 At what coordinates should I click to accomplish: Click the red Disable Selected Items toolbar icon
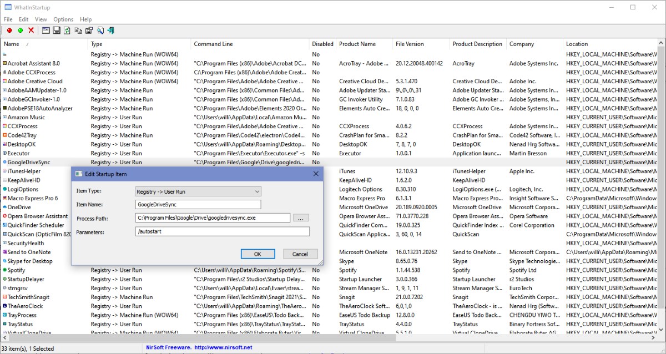coord(9,31)
